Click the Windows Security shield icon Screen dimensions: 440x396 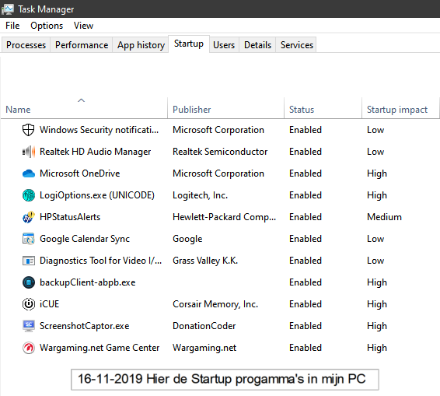pos(28,130)
